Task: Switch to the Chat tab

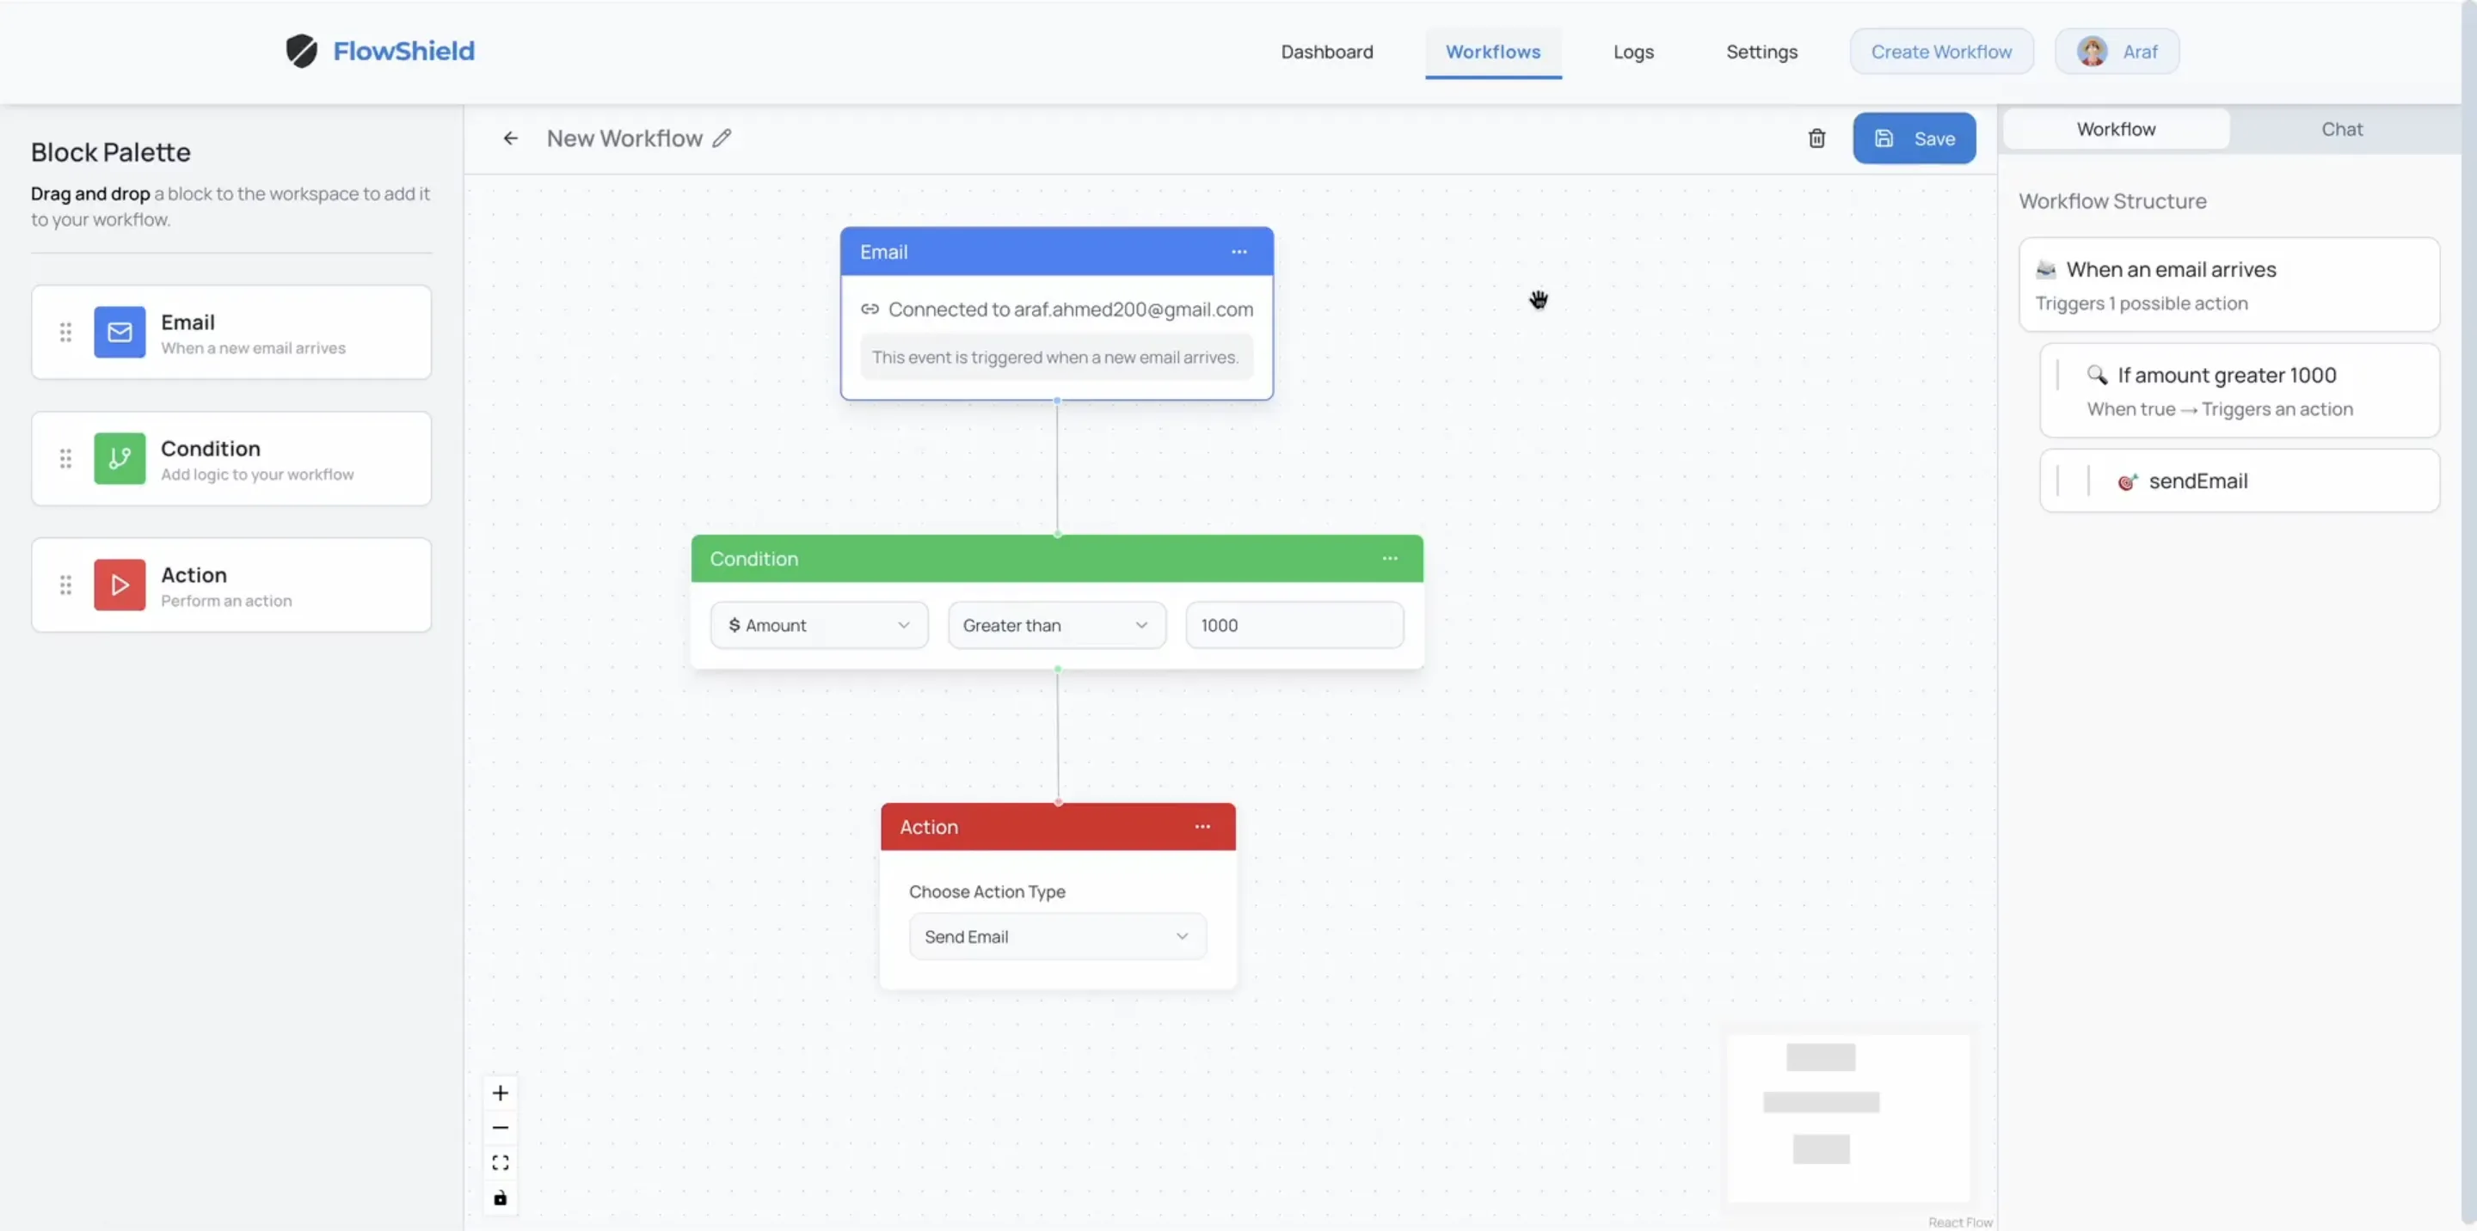Action: [x=2341, y=129]
